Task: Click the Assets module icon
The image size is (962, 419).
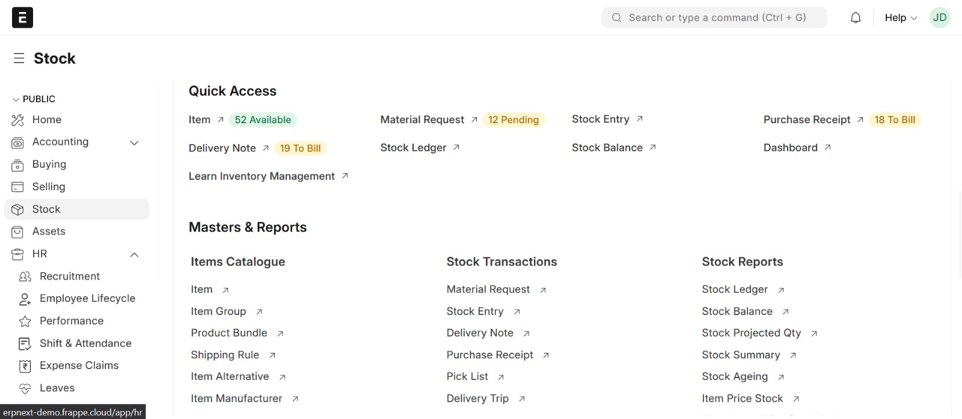Action: pyautogui.click(x=18, y=232)
